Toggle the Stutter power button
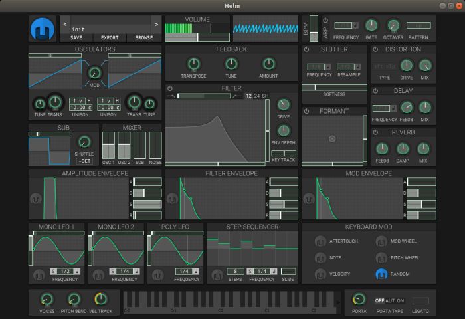The width and height of the screenshot is (465, 319). point(306,49)
